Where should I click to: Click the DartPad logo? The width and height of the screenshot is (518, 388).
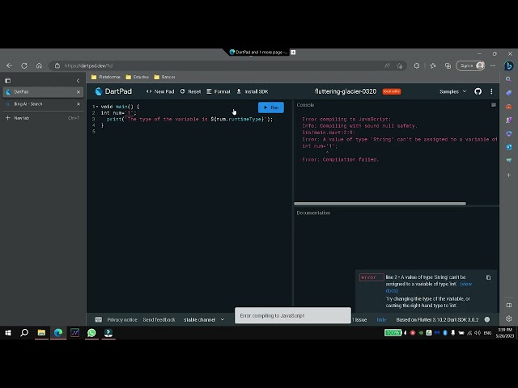click(x=113, y=91)
